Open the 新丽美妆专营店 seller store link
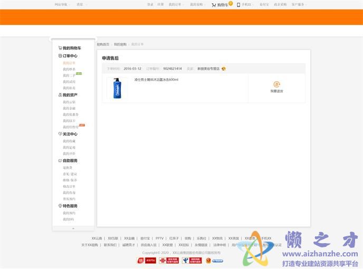 click(x=208, y=69)
